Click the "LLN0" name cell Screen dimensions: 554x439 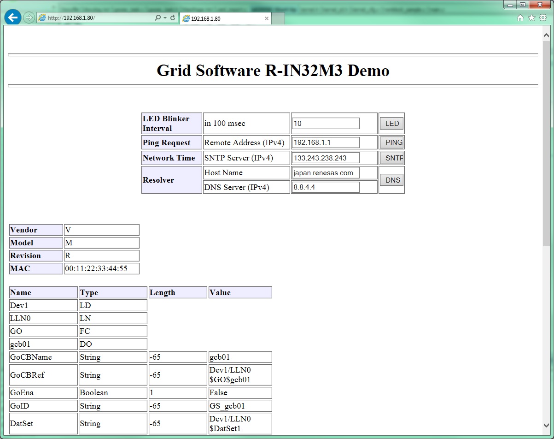coord(43,318)
